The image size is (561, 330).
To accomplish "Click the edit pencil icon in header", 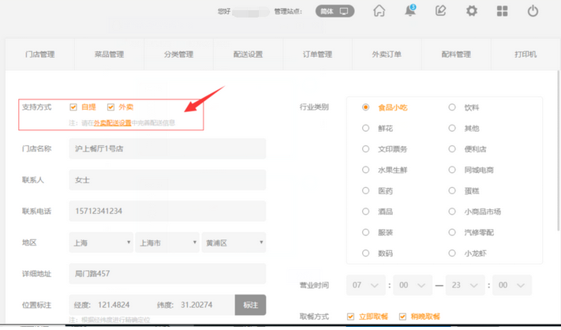I will (441, 11).
